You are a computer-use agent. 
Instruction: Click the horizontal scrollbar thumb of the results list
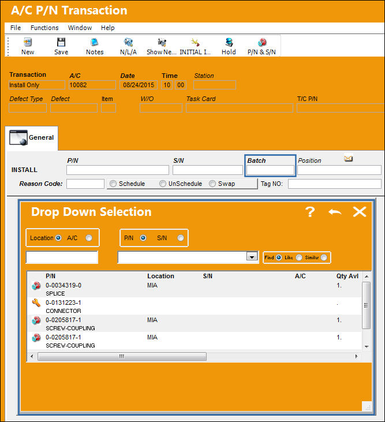tap(122, 356)
